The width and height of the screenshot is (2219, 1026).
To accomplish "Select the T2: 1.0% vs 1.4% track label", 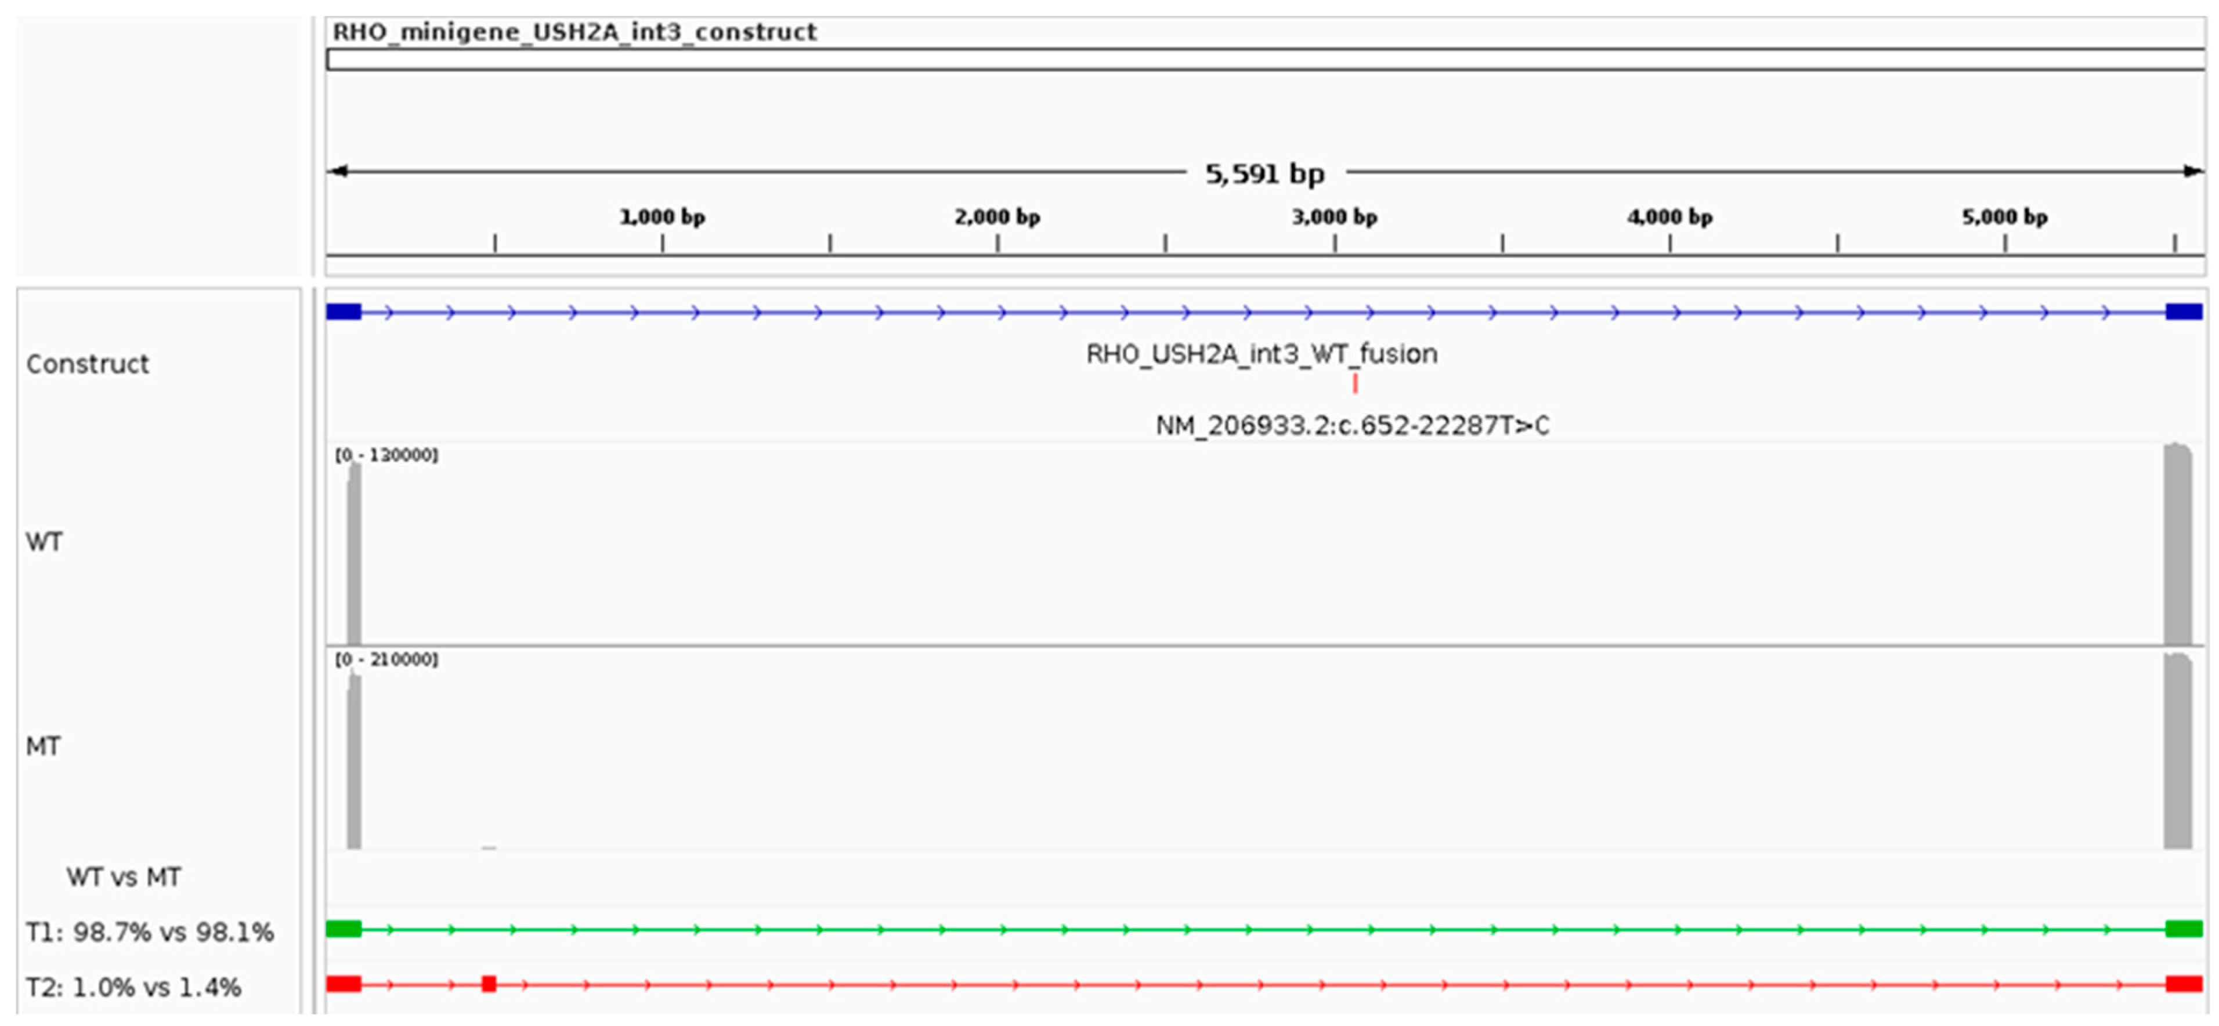I will point(133,987).
